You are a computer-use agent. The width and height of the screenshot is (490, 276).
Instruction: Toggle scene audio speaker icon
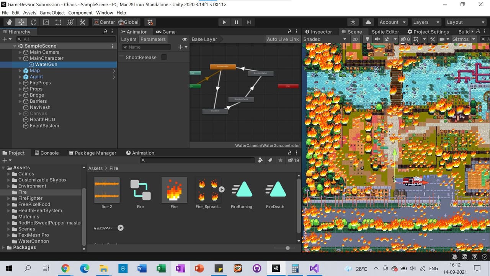point(377,39)
